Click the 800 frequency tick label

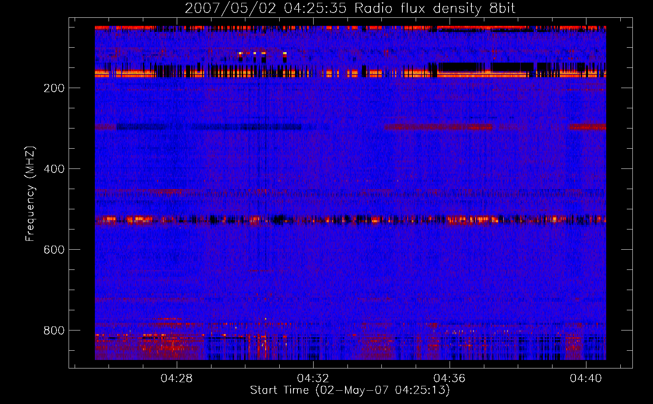click(54, 330)
